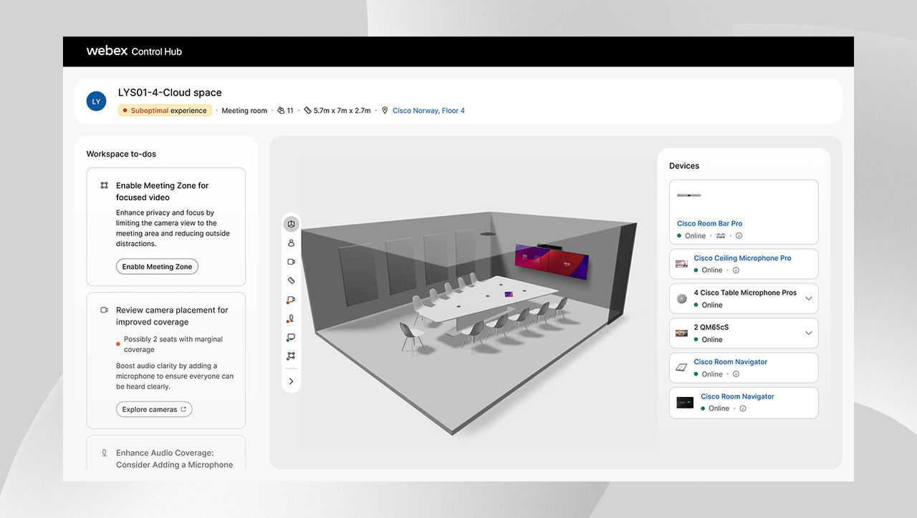Click the Enable Meeting Zone button
The height and width of the screenshot is (518, 917).
point(157,267)
